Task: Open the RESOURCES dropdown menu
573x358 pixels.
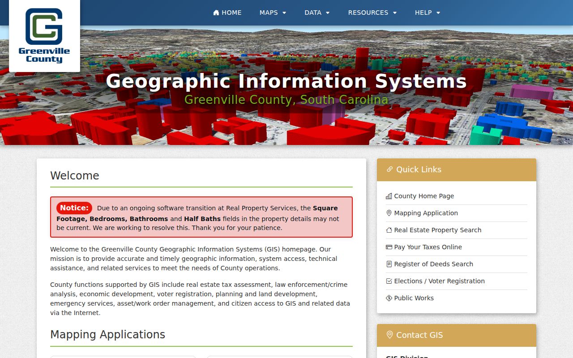Action: [x=372, y=13]
